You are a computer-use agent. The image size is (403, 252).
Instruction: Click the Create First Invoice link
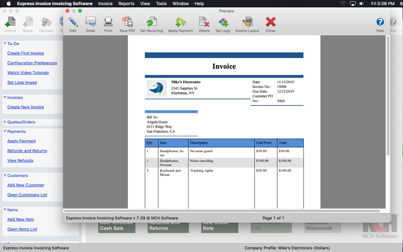tap(26, 53)
